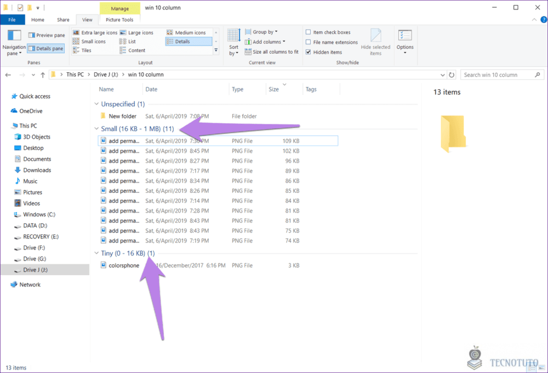Refresh the current folder

pyautogui.click(x=452, y=74)
